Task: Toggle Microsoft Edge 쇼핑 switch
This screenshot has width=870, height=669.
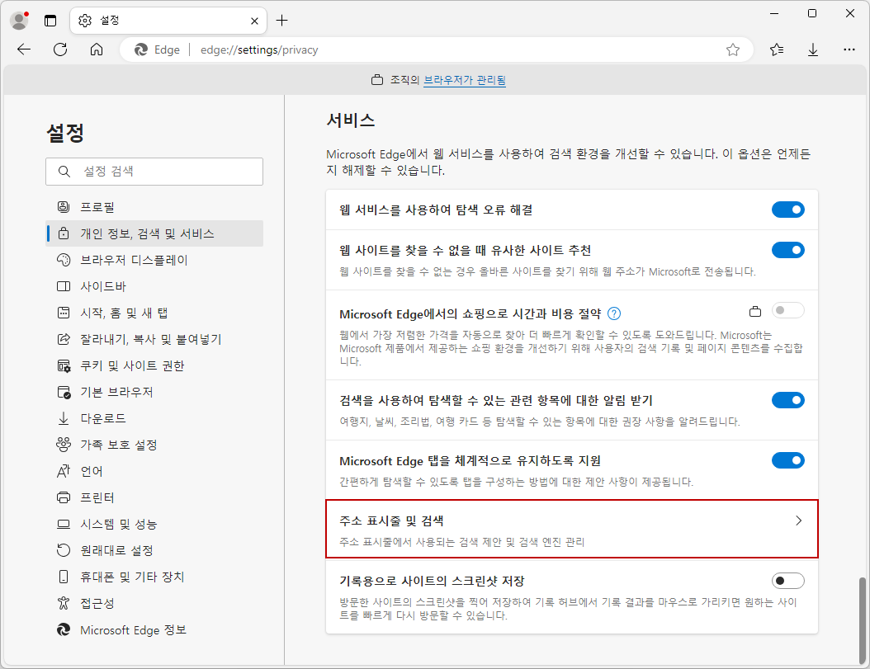Action: click(x=788, y=310)
